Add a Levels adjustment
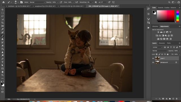The image size is (181, 102). click(x=161, y=32)
